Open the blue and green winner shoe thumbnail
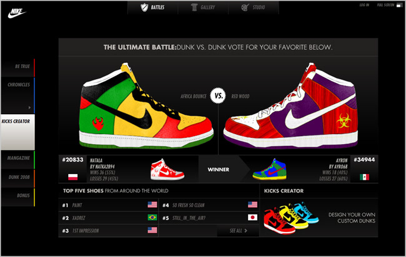Viewport: 406px width, 257px height. [x=270, y=169]
